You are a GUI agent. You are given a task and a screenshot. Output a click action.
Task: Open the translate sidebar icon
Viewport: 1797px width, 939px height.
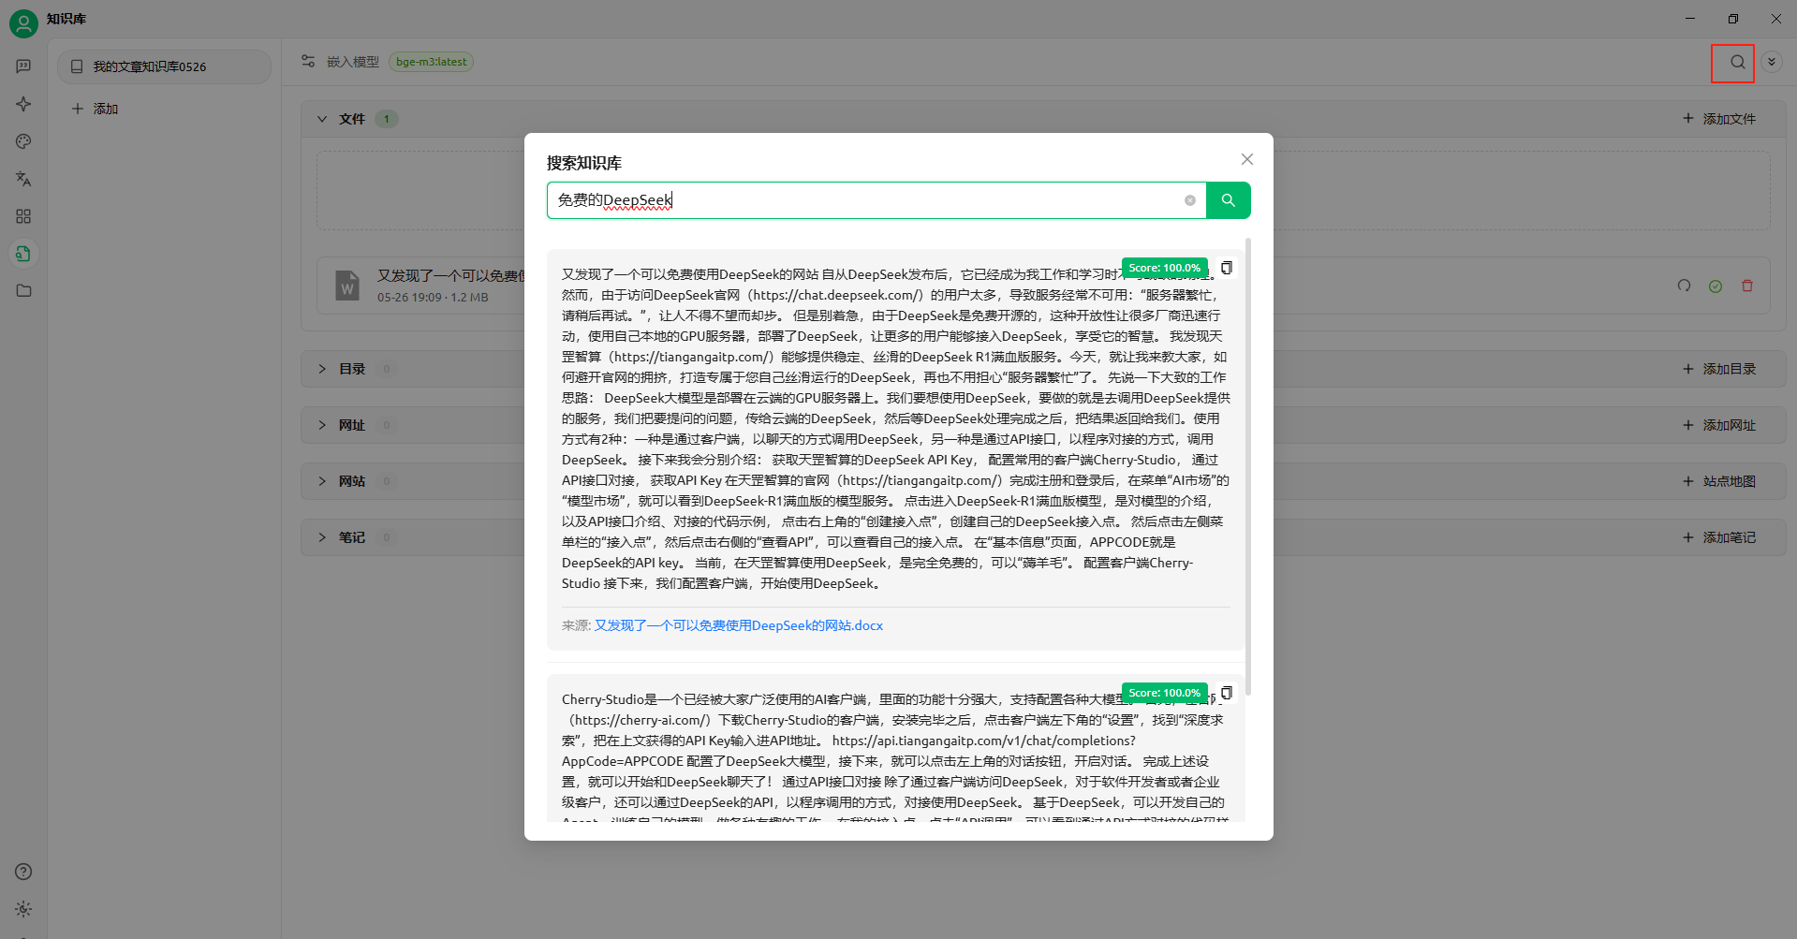click(x=23, y=179)
